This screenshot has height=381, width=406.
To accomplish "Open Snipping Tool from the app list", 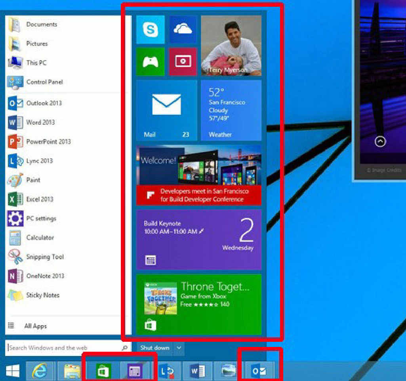I will coord(44,257).
